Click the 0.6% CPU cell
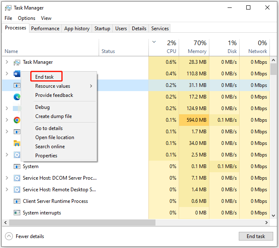This screenshot has height=248, width=279. click(x=164, y=62)
